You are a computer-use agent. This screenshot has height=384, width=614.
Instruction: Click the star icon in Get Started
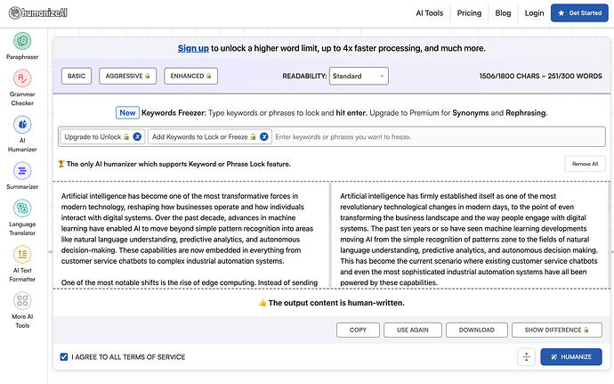click(561, 13)
